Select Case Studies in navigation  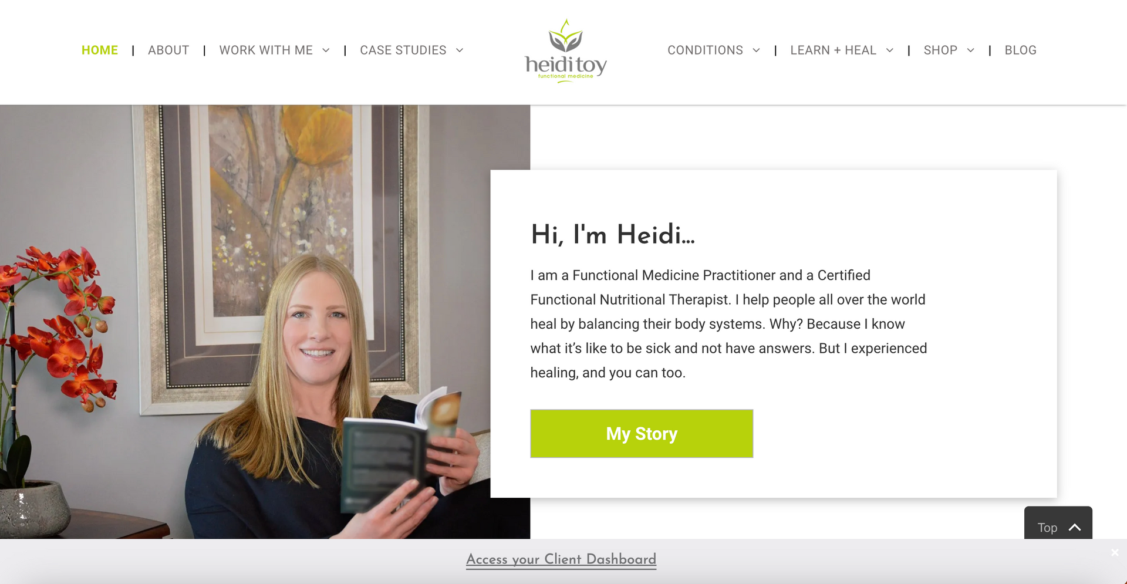[x=403, y=50]
